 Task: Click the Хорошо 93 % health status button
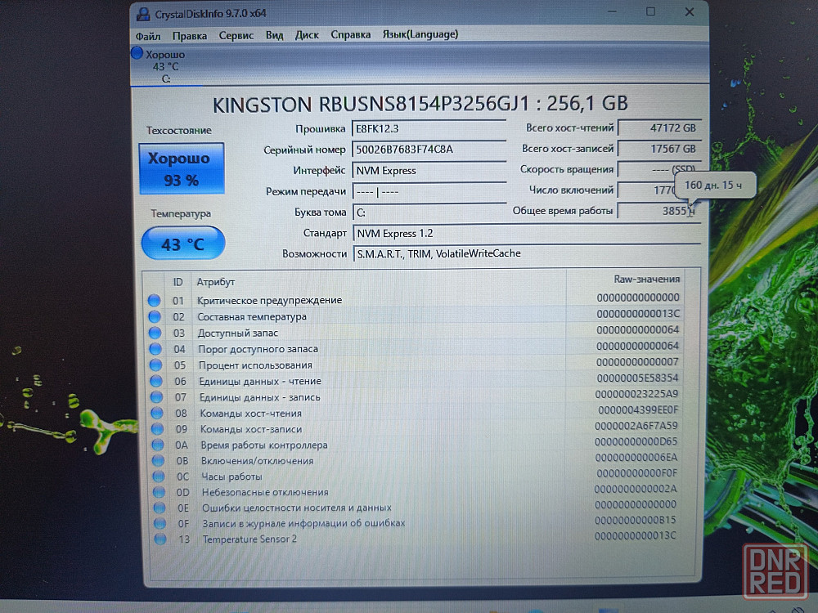(181, 168)
